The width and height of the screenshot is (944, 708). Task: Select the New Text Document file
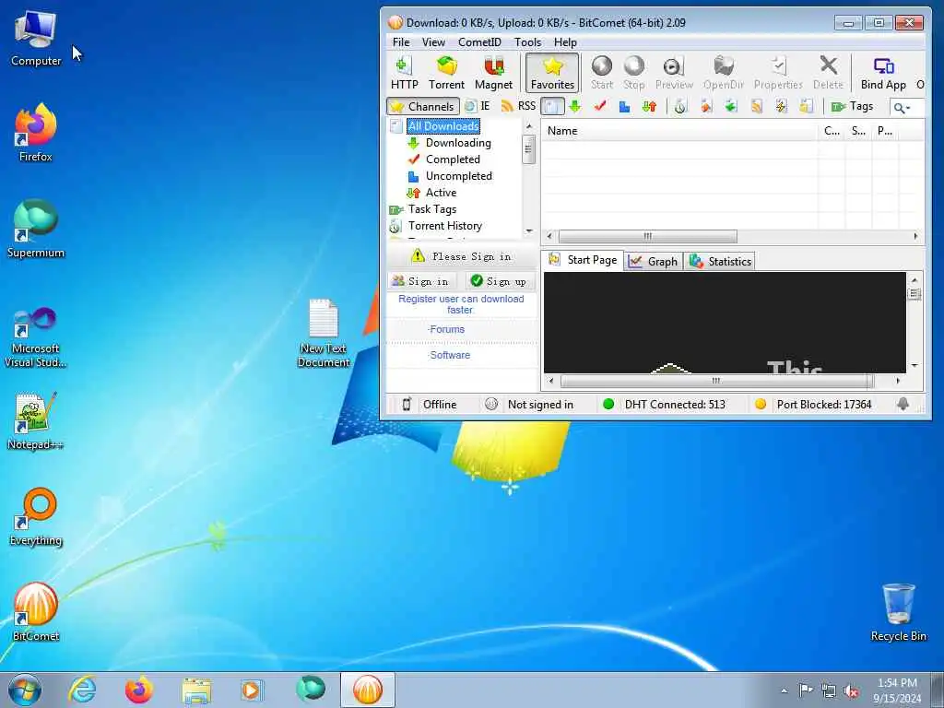(324, 333)
